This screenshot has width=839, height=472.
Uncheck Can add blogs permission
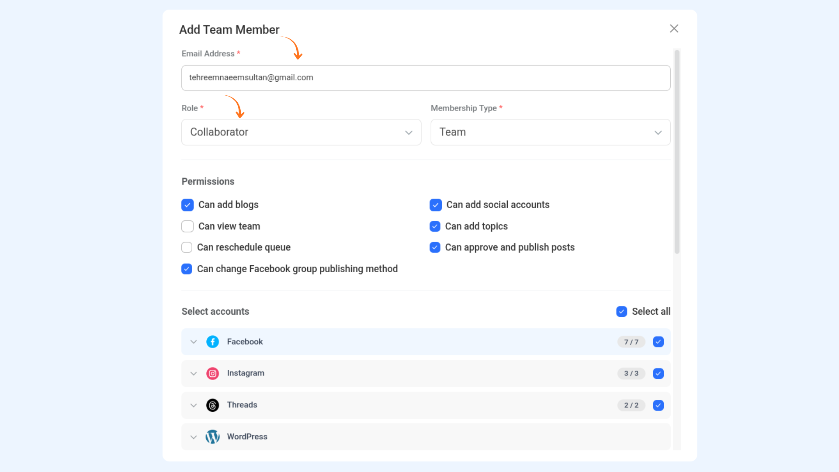(187, 205)
